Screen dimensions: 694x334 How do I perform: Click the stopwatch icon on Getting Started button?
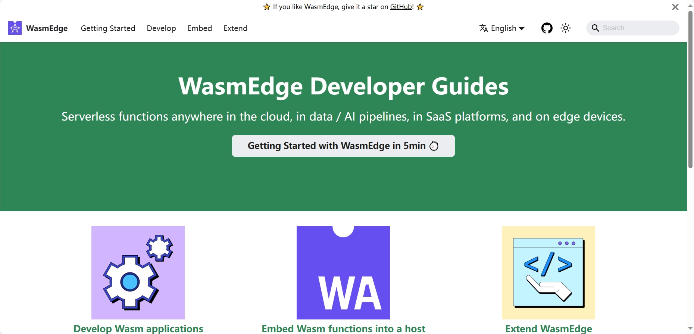point(434,146)
